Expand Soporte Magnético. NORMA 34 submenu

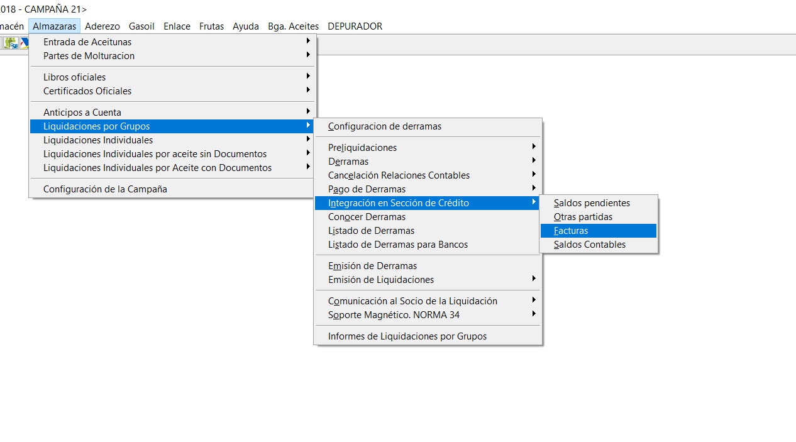point(533,314)
